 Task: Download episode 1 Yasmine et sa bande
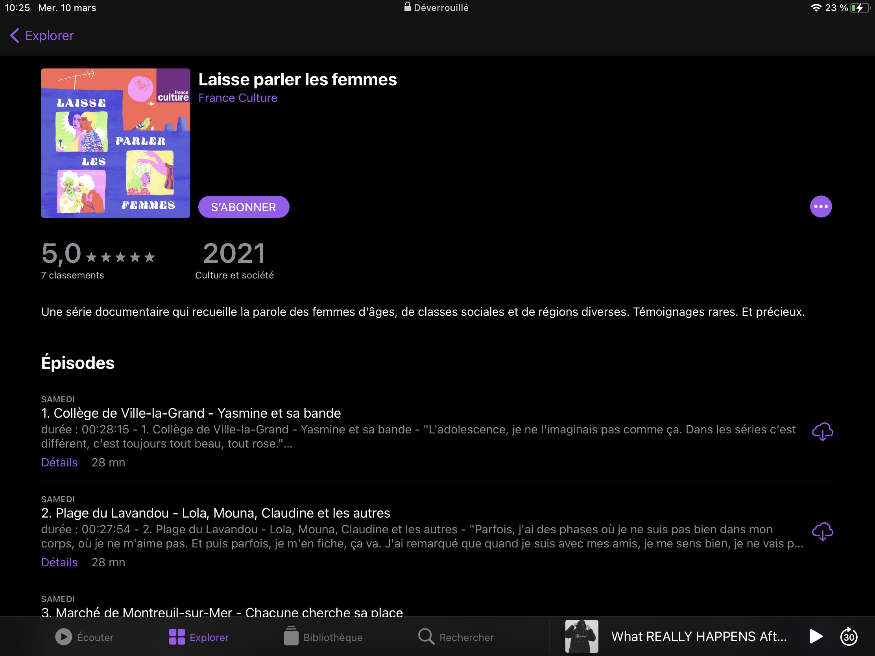click(x=822, y=431)
